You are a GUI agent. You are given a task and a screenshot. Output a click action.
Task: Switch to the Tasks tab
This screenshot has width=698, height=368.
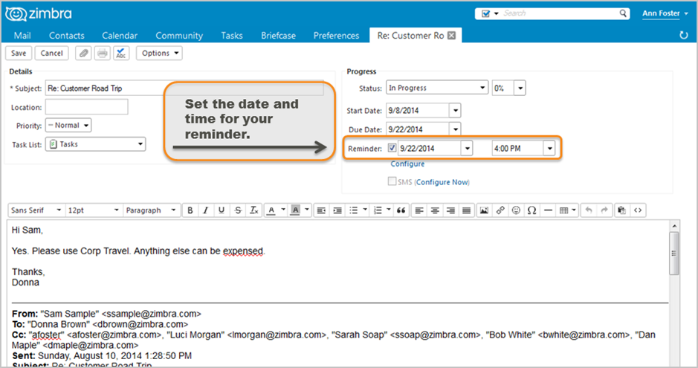point(232,36)
